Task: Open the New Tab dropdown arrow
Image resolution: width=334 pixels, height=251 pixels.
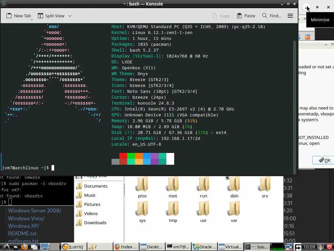Action: click(32, 19)
